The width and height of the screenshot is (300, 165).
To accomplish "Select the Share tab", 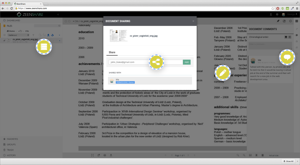I will click(x=112, y=52).
